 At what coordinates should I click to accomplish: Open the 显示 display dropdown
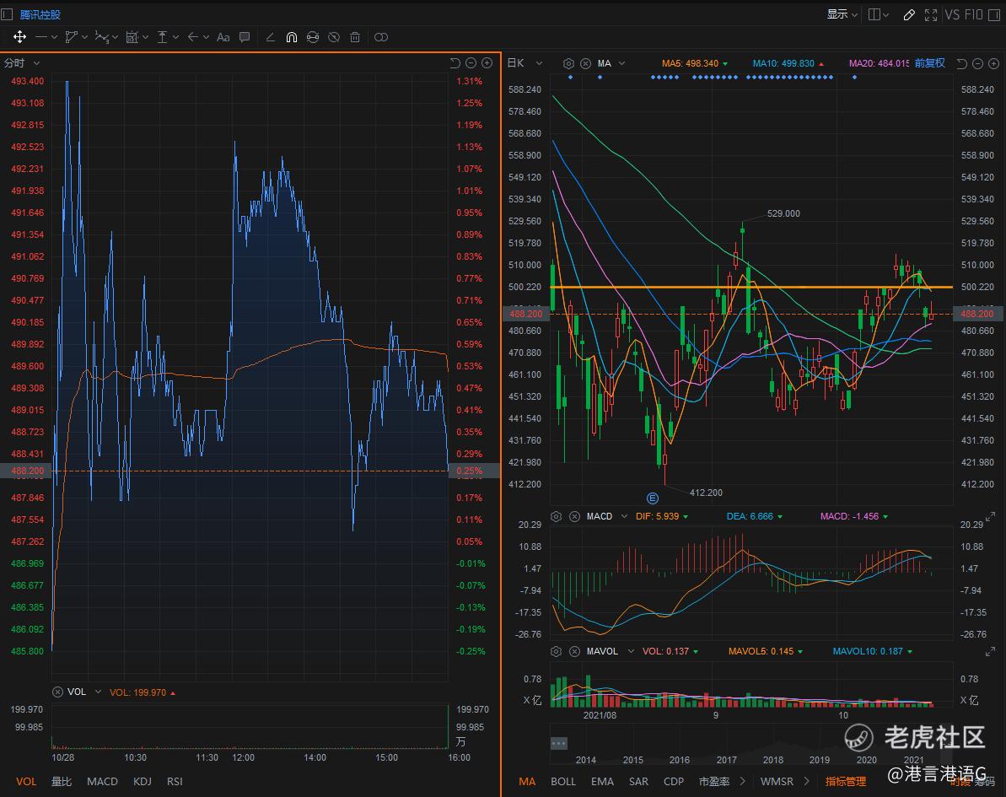pyautogui.click(x=842, y=14)
